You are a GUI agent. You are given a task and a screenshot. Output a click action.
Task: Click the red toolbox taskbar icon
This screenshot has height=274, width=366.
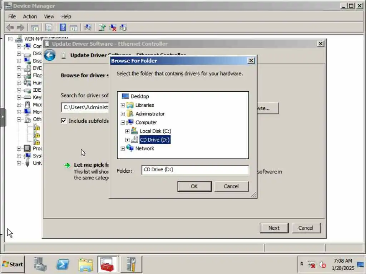point(108,264)
